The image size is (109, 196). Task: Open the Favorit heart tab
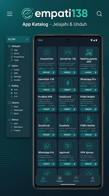click(76, 179)
